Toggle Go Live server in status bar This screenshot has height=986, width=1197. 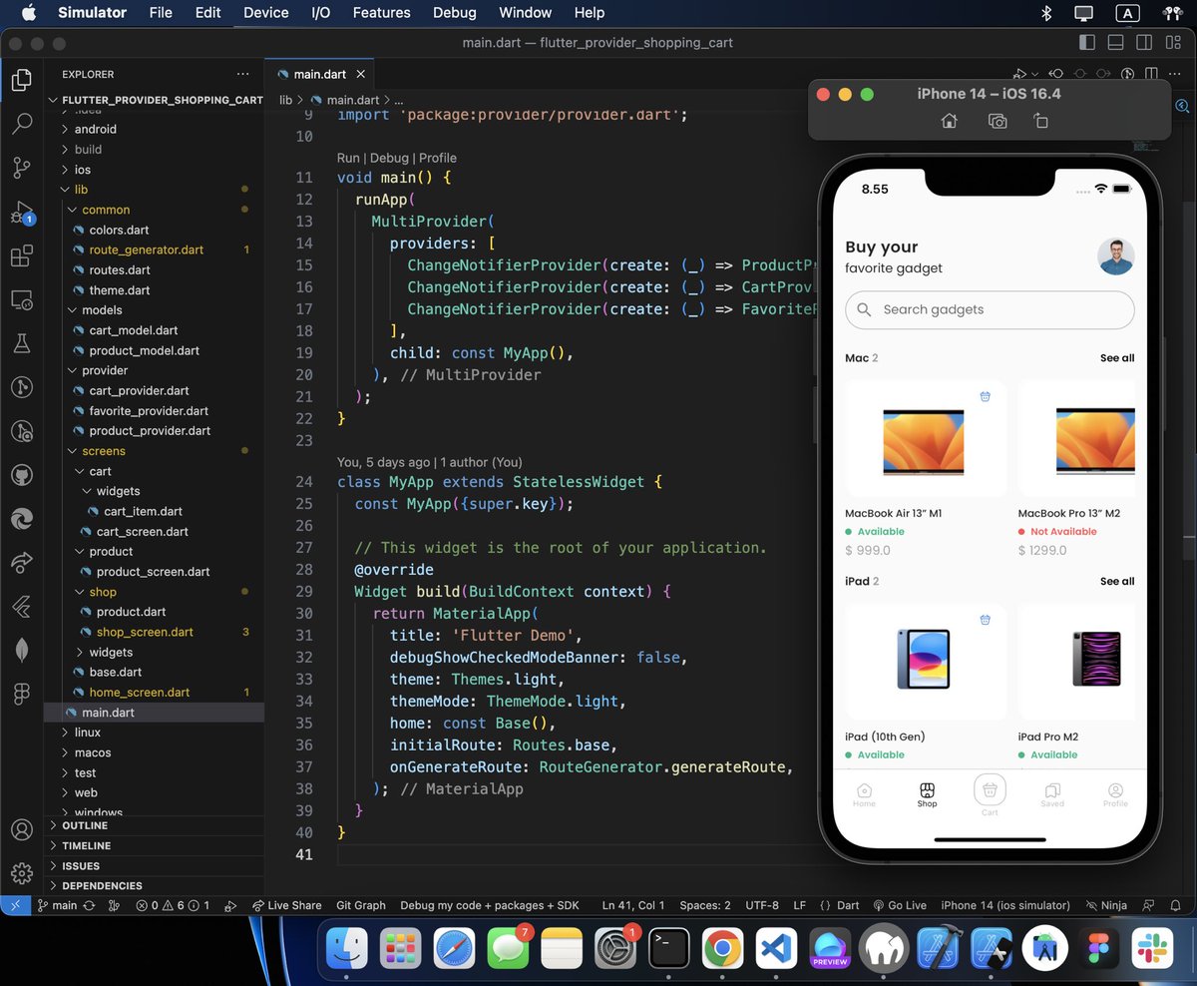(899, 905)
